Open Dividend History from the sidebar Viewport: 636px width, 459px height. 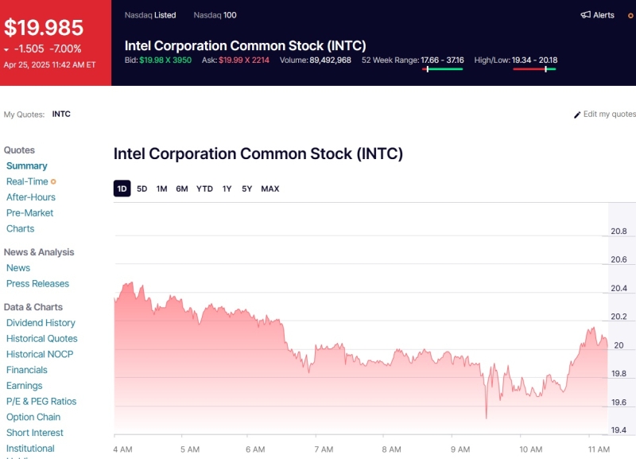(41, 323)
